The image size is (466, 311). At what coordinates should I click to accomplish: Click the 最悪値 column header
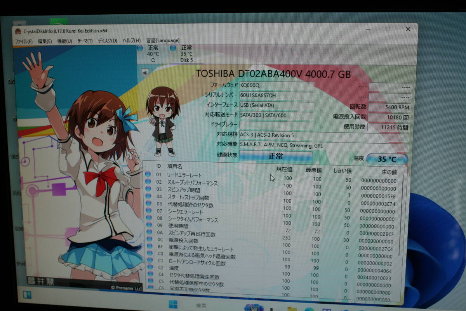pyautogui.click(x=314, y=170)
